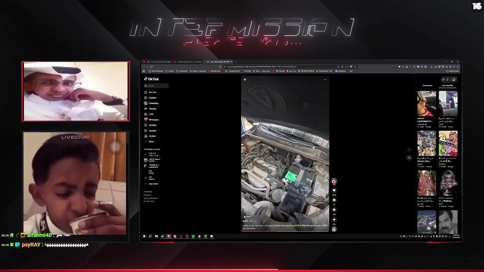Mute the TikTok video with speaker icon

(245, 80)
